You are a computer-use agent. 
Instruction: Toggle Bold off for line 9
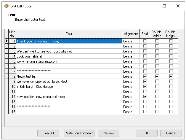(x=145, y=82)
